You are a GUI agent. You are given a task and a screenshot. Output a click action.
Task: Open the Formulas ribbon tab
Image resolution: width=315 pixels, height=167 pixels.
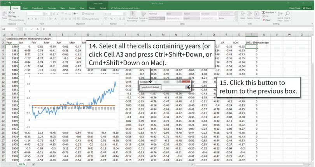pos(52,8)
